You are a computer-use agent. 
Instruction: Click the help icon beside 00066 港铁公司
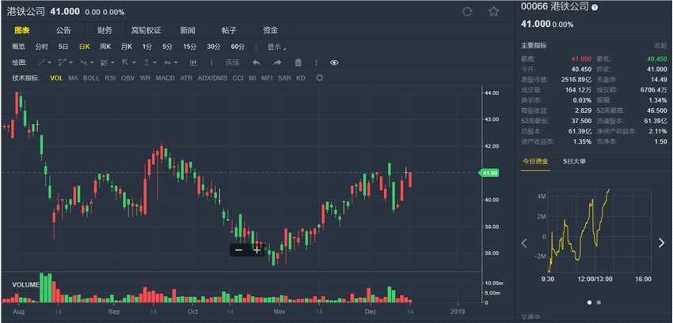tap(595, 8)
